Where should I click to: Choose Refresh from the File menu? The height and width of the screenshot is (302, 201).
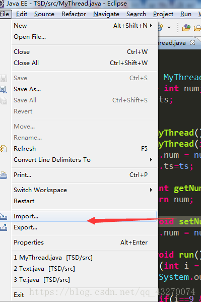[84, 149]
